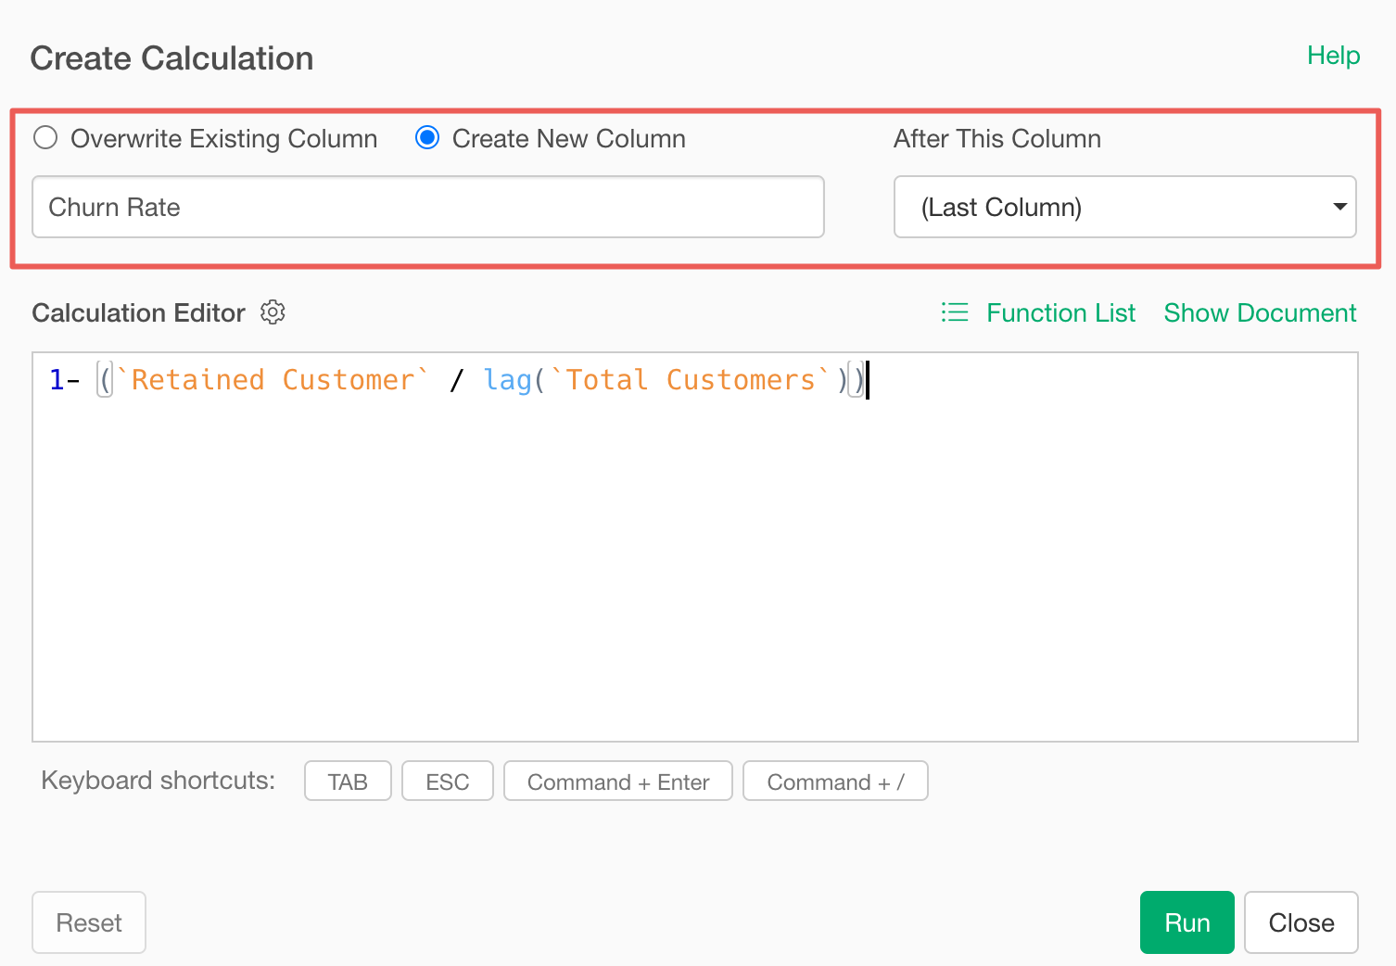
Task: Click the lag function name in the formula
Action: point(508,380)
